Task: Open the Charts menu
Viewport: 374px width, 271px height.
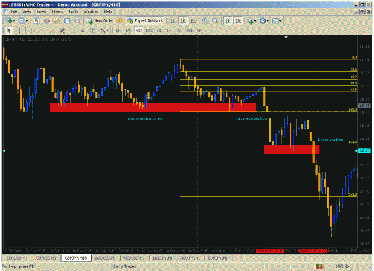Action: [x=57, y=11]
